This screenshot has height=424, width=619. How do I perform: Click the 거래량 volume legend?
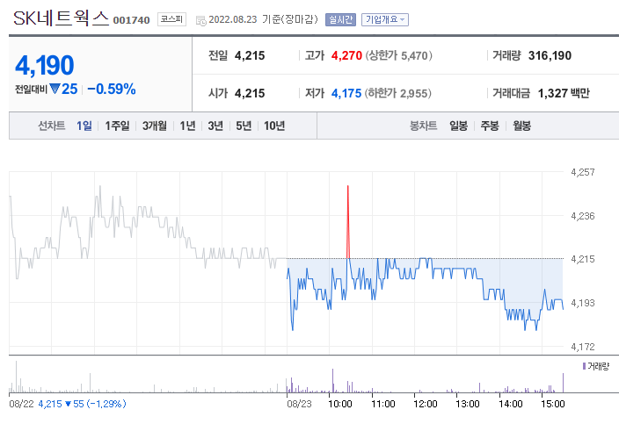coord(596,366)
